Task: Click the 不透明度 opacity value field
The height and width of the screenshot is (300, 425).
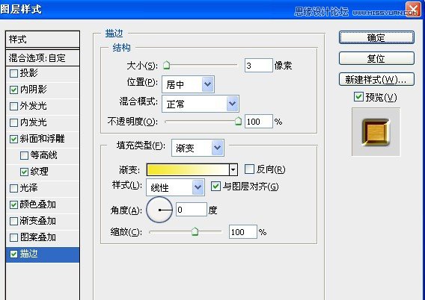Action: (259, 122)
